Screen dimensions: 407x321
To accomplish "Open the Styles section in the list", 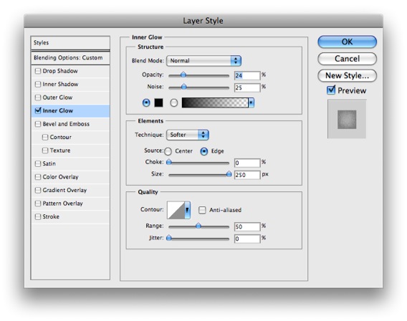I will pos(70,42).
